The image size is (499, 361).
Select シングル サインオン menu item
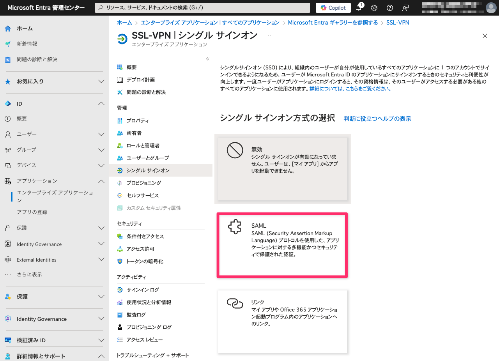161,171
